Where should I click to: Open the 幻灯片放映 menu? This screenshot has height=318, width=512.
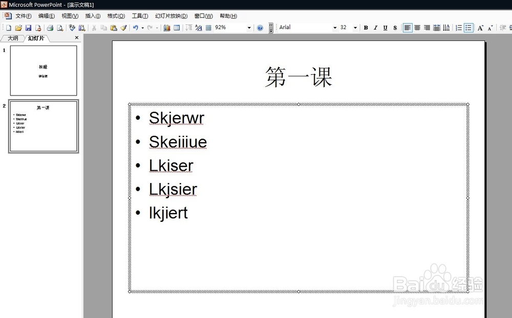pyautogui.click(x=171, y=15)
